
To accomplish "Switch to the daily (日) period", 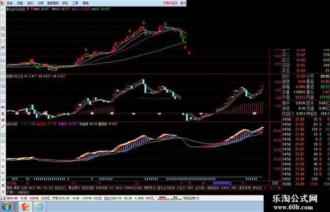I will pyautogui.click(x=3, y=180).
